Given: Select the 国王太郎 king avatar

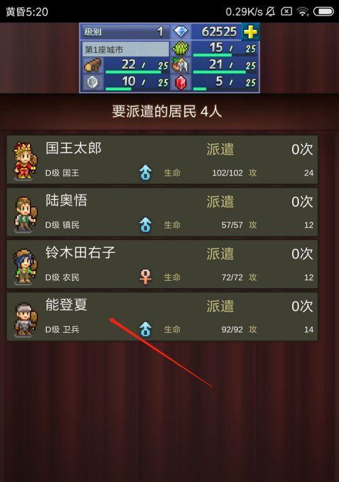Looking at the screenshot, I should coord(25,161).
